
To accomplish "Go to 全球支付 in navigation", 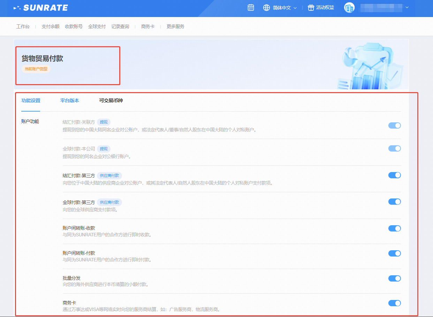I will pos(97,26).
